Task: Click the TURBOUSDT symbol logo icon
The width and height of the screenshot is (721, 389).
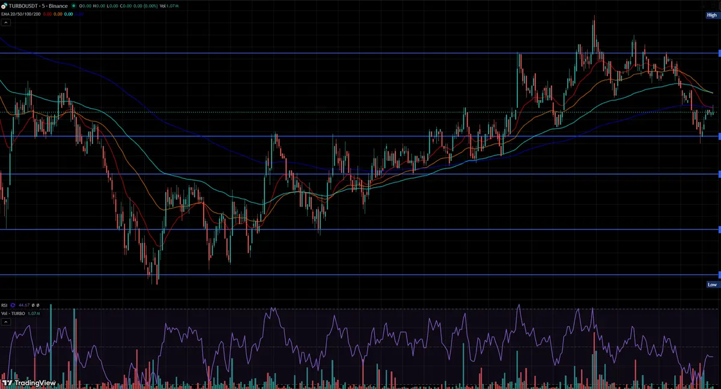Action: (4, 6)
